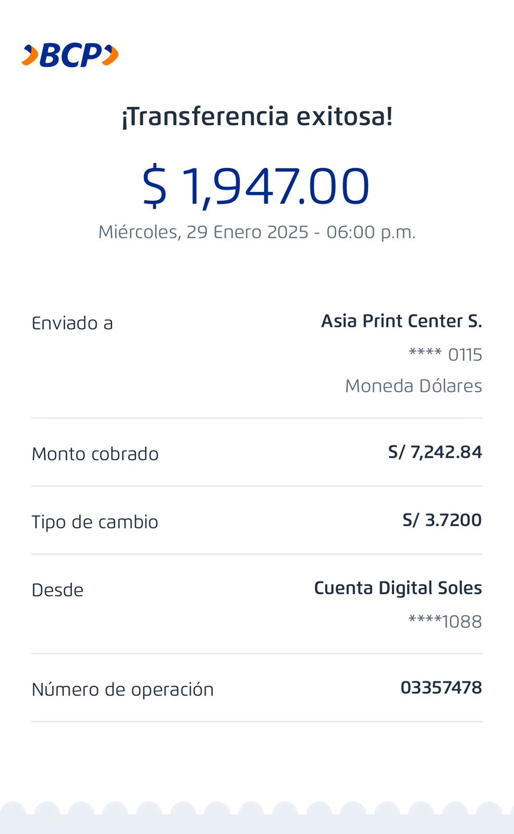Click the "Número de operación" label
Viewport: 514px width, 834px height.
pyautogui.click(x=123, y=690)
